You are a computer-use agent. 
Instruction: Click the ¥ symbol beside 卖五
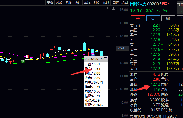tap(139, 25)
